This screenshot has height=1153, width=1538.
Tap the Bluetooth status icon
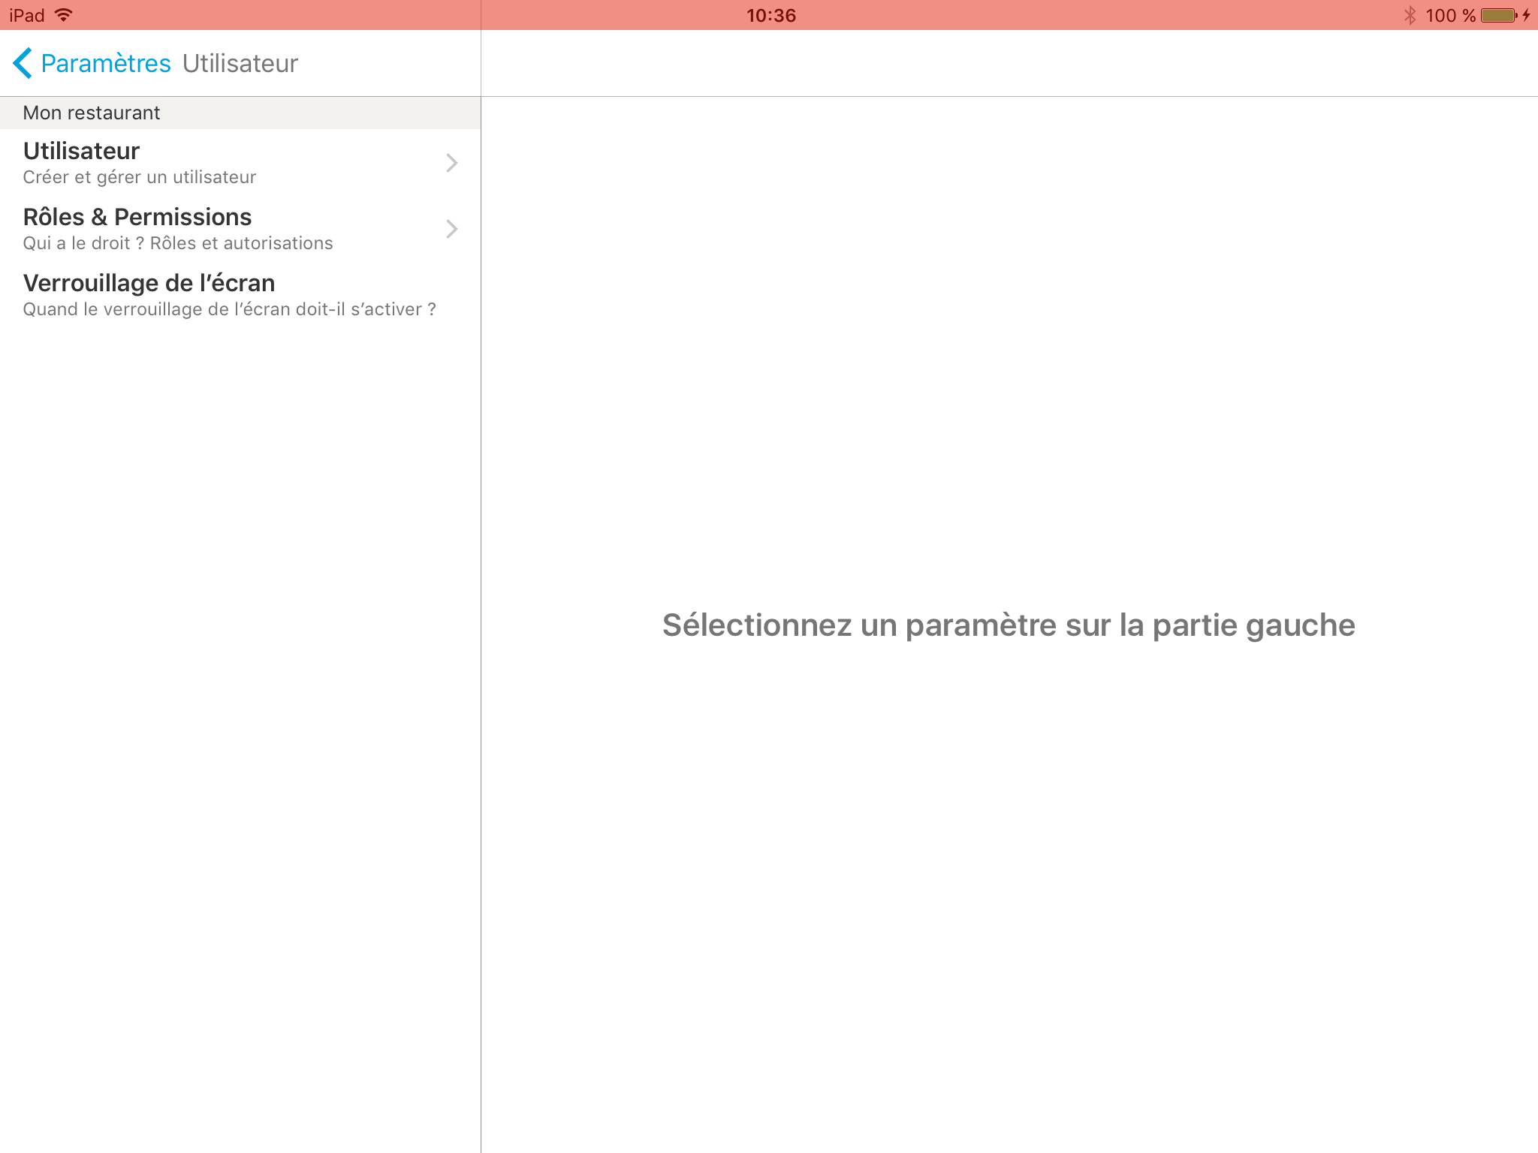click(1410, 15)
